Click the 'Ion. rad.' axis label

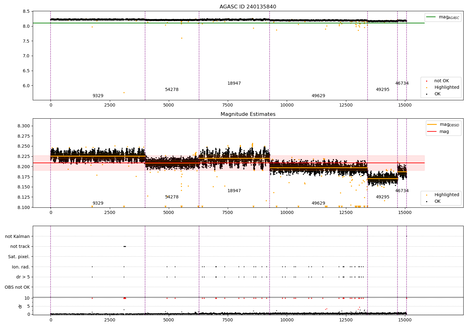pyautogui.click(x=21, y=267)
